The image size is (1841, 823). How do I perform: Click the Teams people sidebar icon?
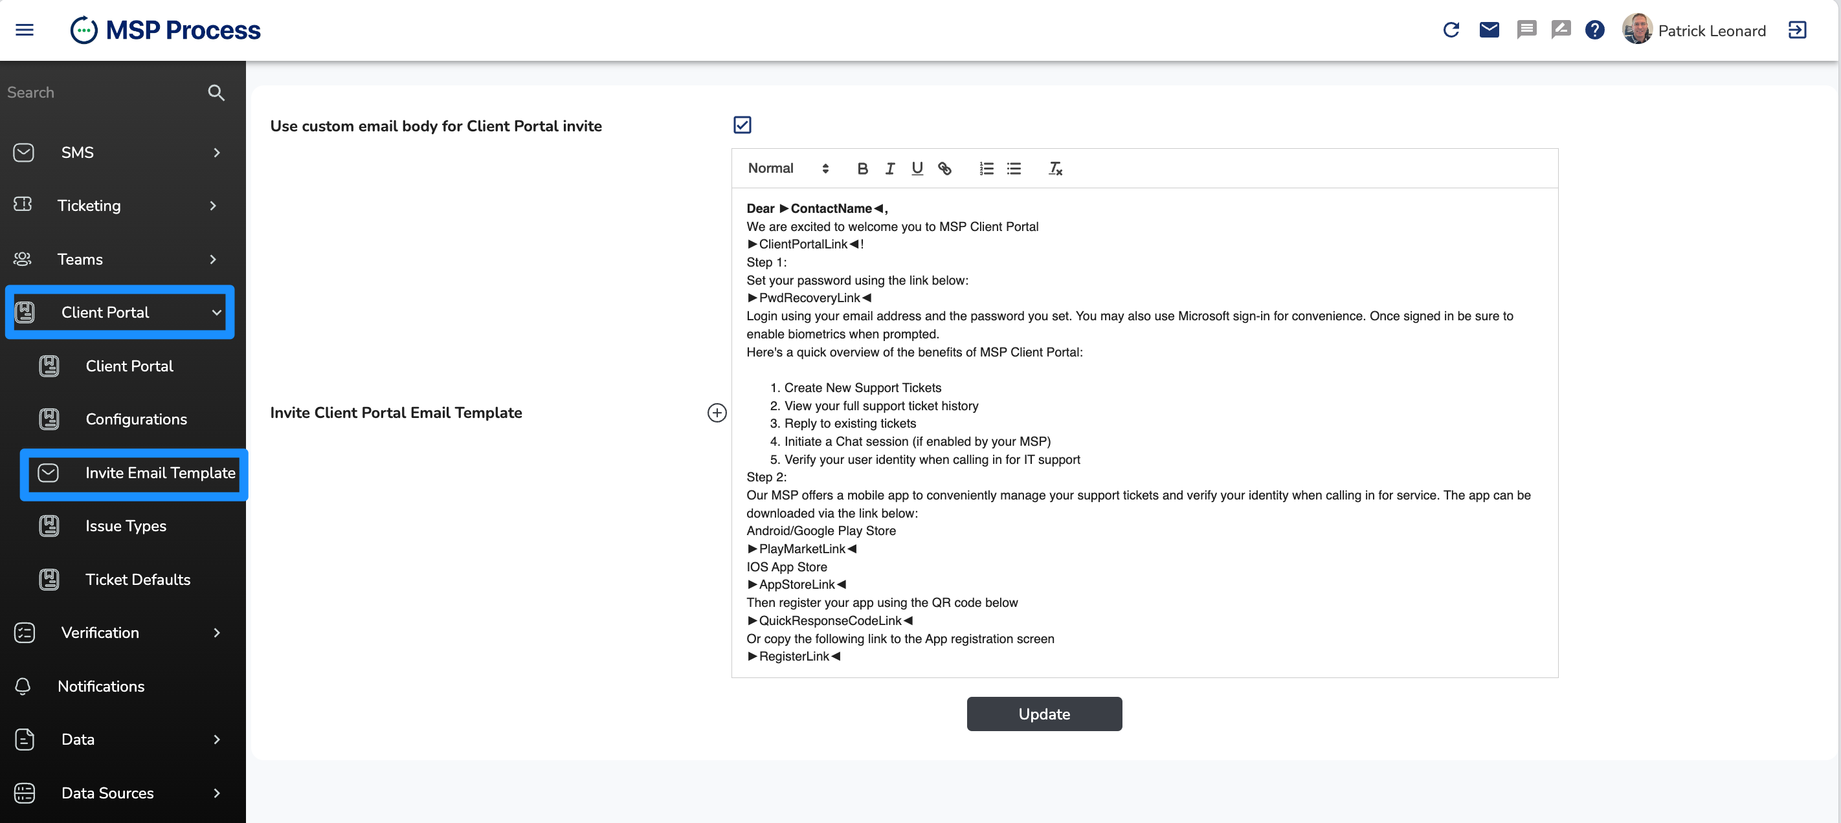pyautogui.click(x=23, y=259)
